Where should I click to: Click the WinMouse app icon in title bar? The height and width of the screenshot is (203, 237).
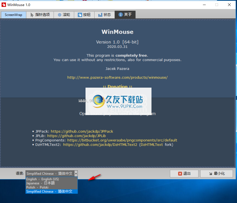tap(4, 5)
